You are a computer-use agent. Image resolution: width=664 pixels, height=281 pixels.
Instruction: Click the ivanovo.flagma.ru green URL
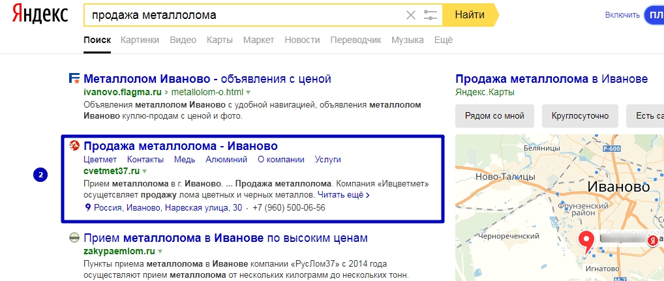tap(123, 92)
